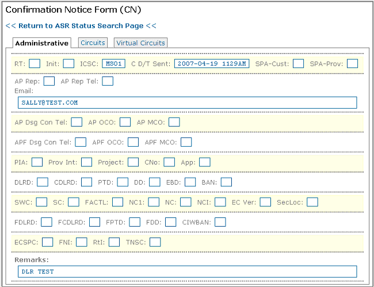Click the C D/T Sent date field

[212, 63]
